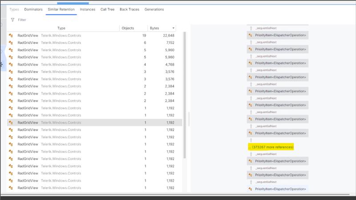Click the topmost PriorityItem node's class icon
Image resolution: width=356 pixels, height=200 pixels.
tap(251, 35)
